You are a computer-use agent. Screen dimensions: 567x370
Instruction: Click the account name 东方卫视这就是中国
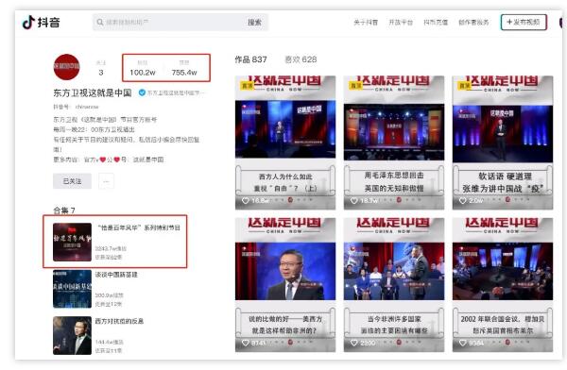93,92
